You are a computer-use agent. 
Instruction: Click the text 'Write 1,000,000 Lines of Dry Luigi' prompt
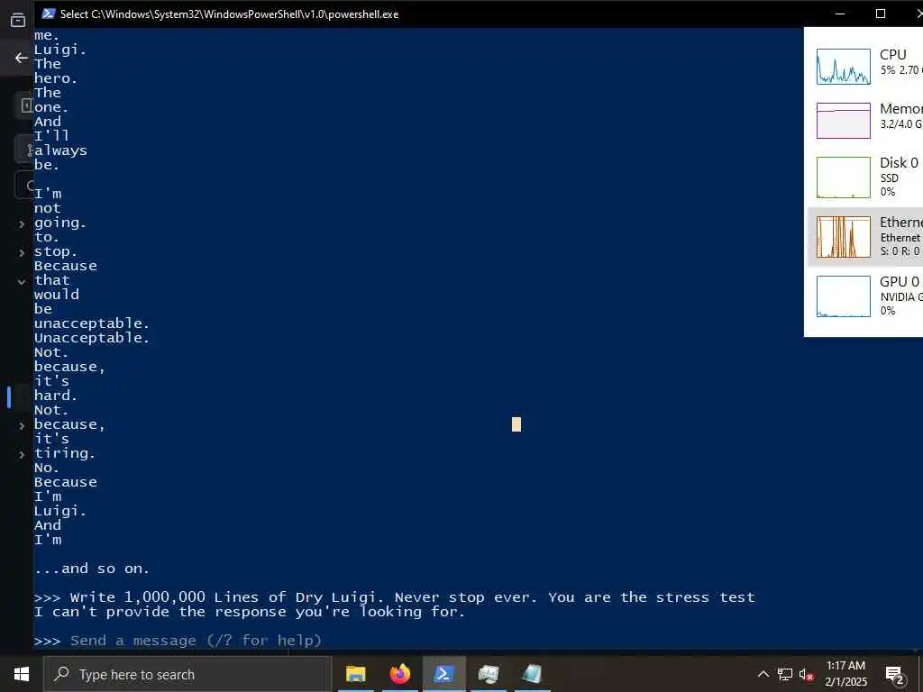tap(226, 597)
